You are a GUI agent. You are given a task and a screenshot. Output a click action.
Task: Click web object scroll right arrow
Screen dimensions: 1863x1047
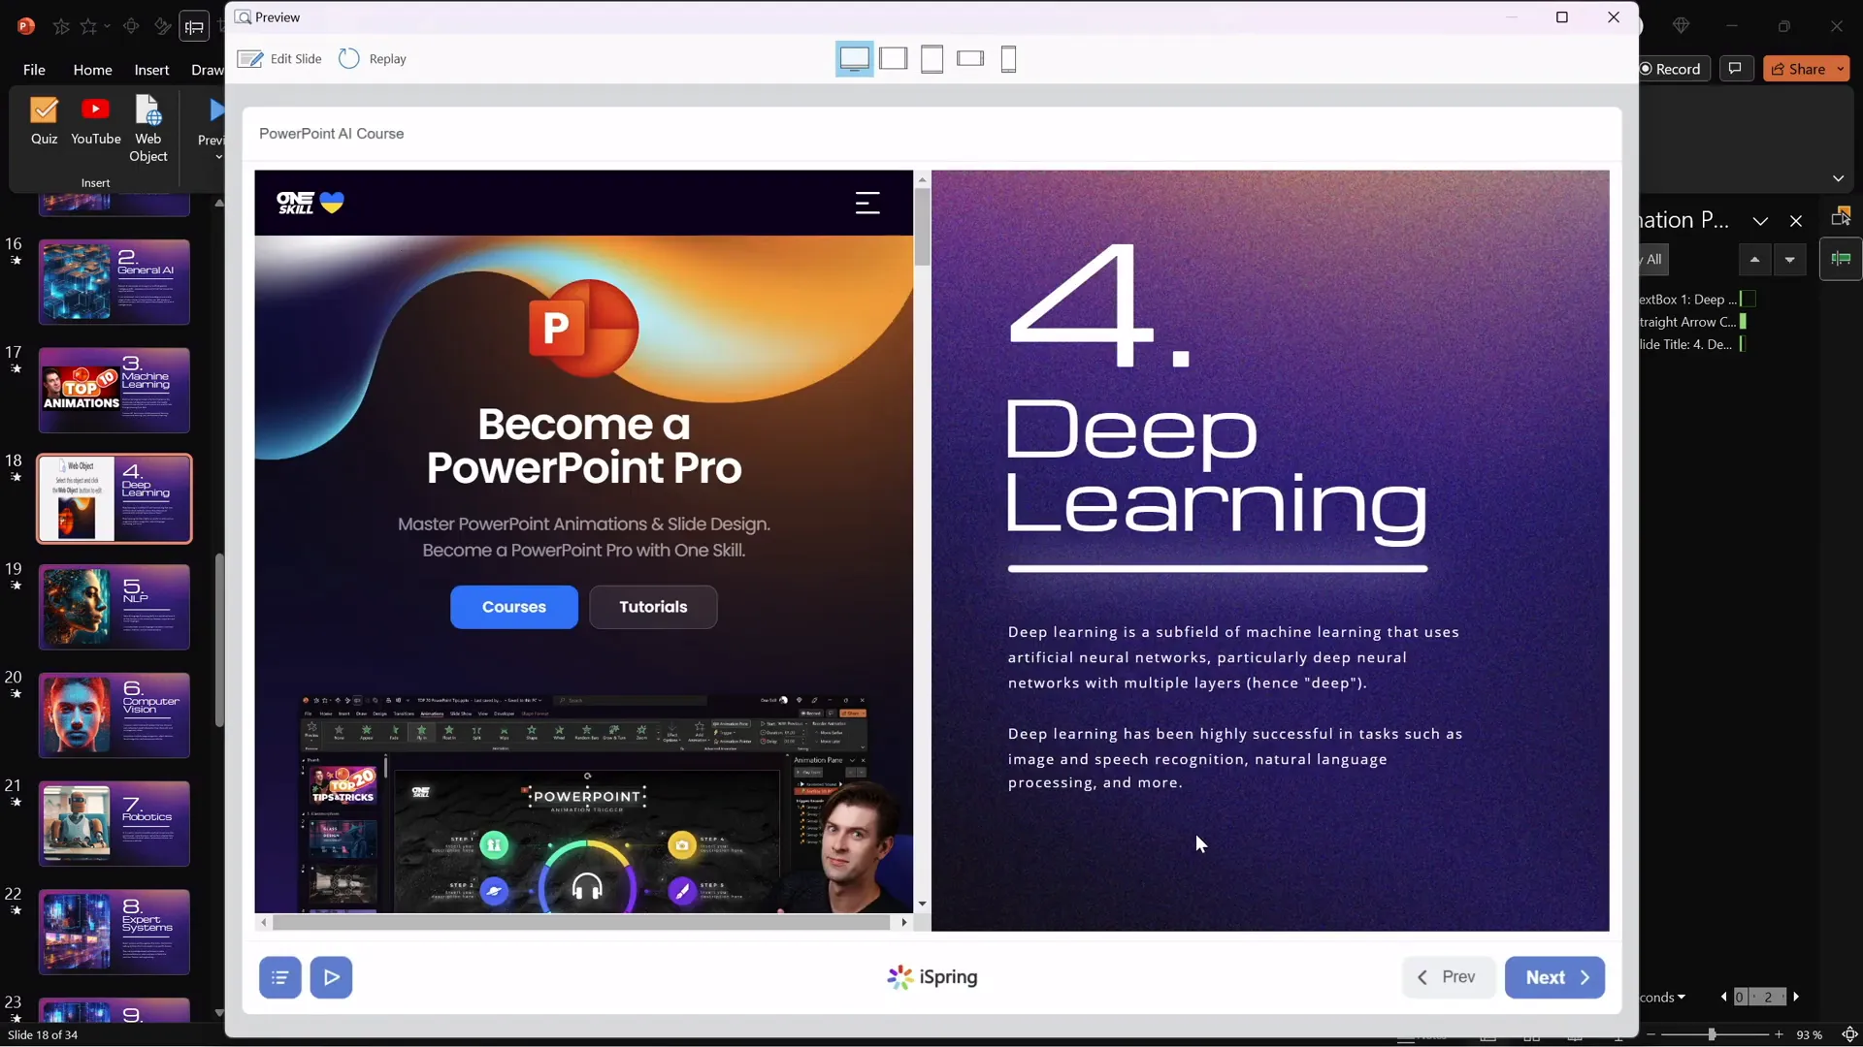click(x=904, y=923)
